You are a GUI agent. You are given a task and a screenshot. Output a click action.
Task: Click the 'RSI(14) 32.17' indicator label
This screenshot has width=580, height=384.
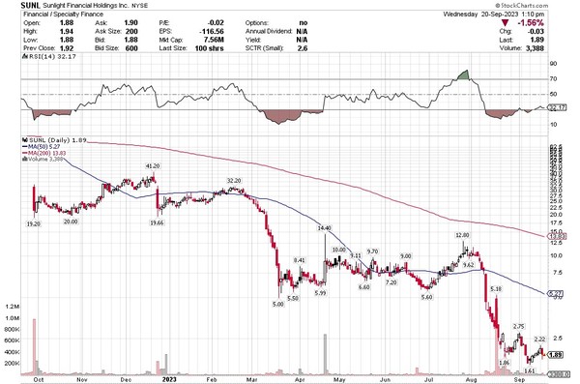(52, 57)
